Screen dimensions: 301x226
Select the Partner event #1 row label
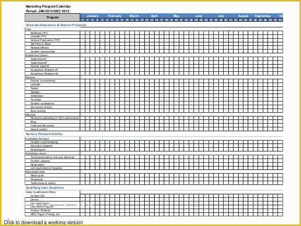(x=40, y=66)
